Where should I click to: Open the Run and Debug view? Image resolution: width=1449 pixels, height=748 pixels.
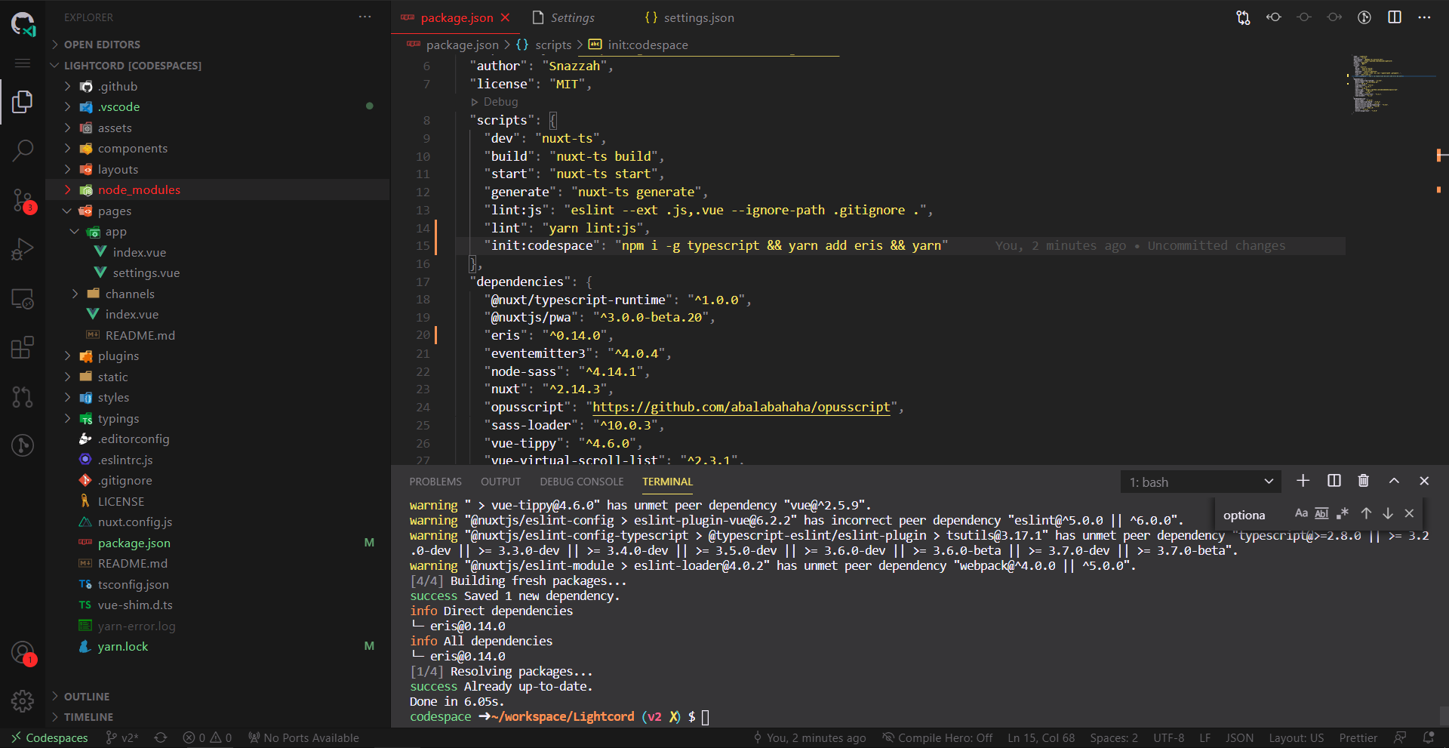click(x=23, y=249)
